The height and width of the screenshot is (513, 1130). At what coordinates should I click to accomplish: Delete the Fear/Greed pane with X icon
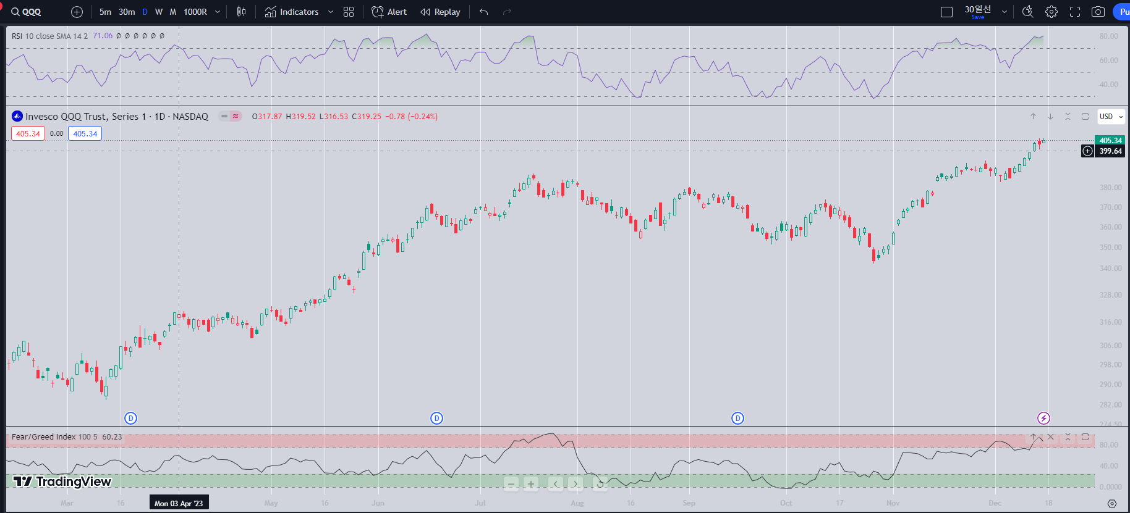pos(1050,436)
